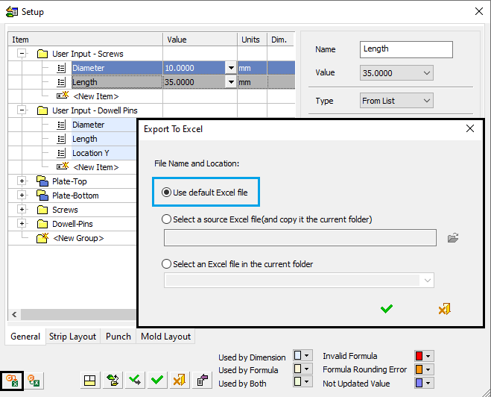491x397 pixels.
Task: Expand the Screws group
Action: (22, 209)
